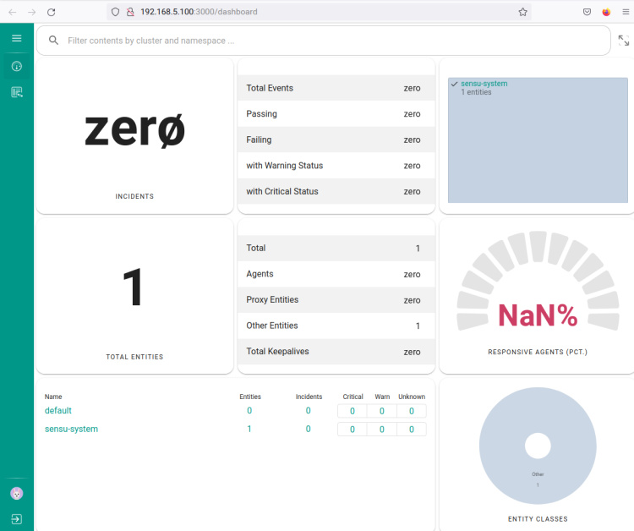634x531 pixels.
Task: Click the dashboard info icon in sidebar
Action: (16, 66)
